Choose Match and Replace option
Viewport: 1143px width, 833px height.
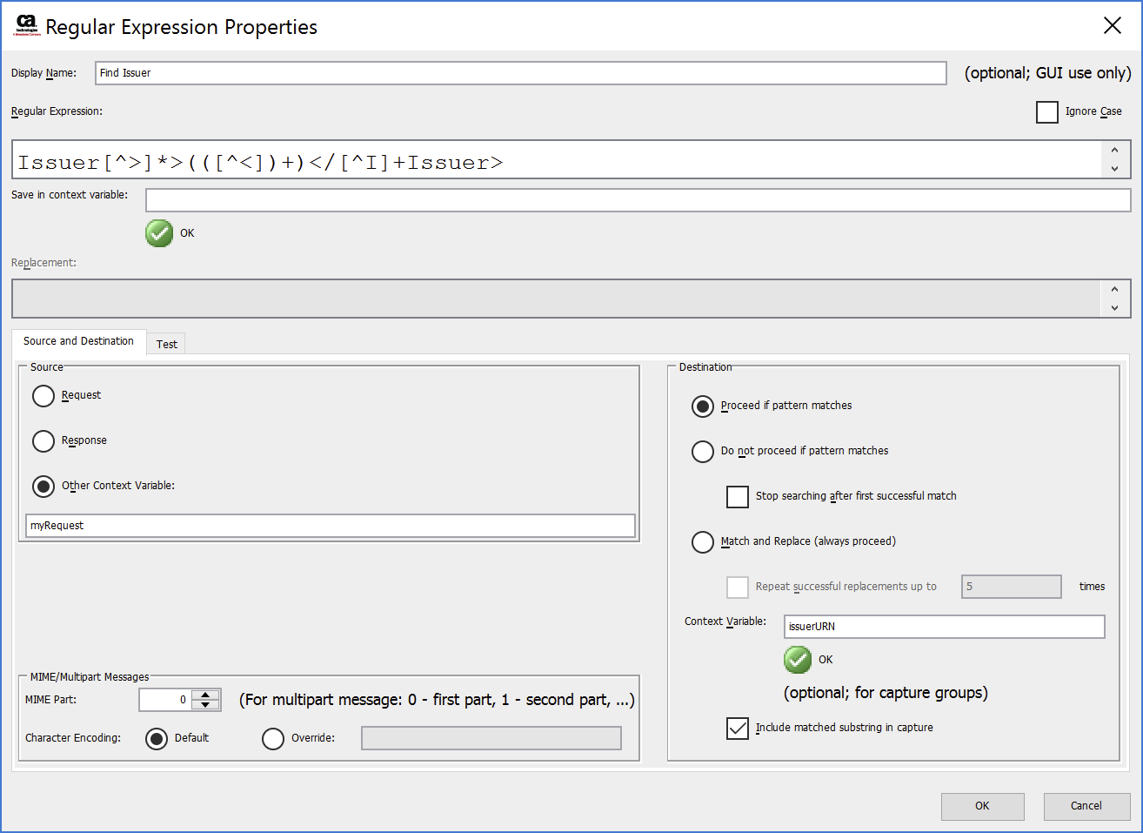coord(703,541)
